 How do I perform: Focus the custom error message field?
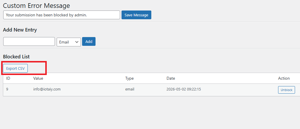pyautogui.click(x=62, y=15)
